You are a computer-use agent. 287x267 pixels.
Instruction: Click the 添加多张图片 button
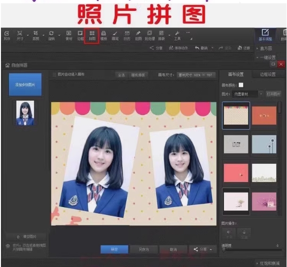[25, 85]
